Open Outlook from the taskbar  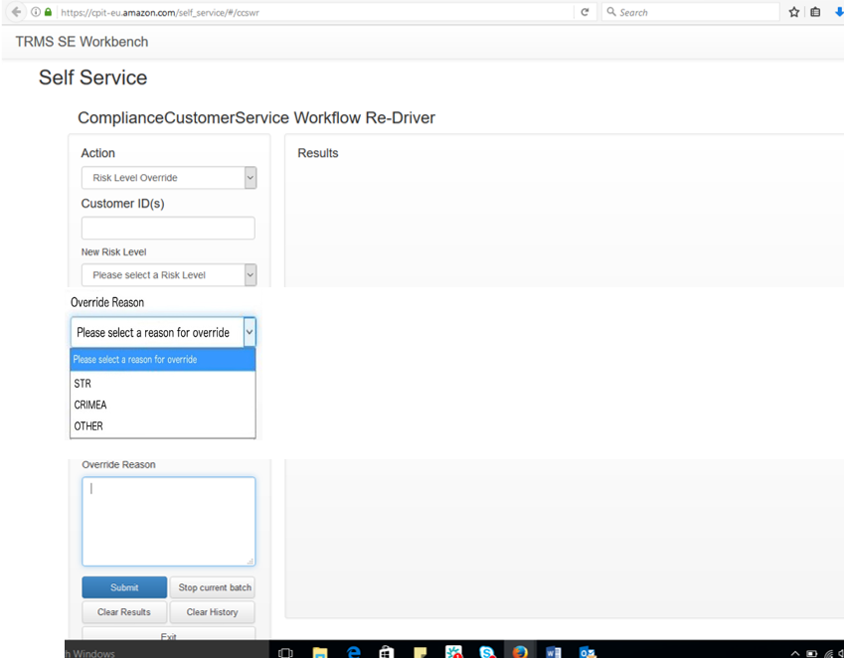(x=588, y=652)
